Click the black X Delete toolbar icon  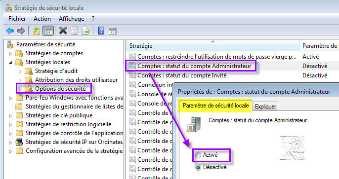(63, 31)
